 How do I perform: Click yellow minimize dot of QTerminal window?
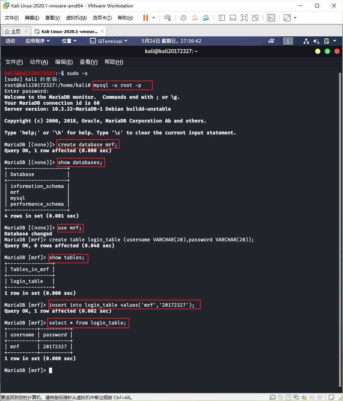(x=318, y=51)
